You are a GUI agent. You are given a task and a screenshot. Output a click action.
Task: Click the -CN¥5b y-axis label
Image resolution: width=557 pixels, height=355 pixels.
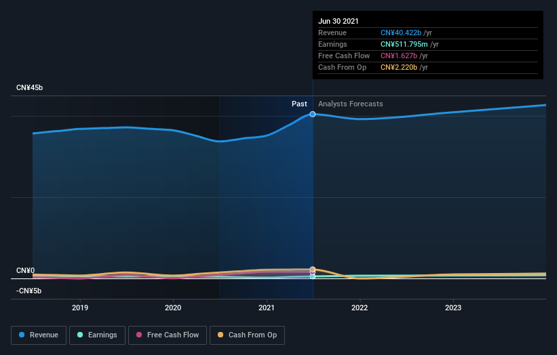point(28,291)
